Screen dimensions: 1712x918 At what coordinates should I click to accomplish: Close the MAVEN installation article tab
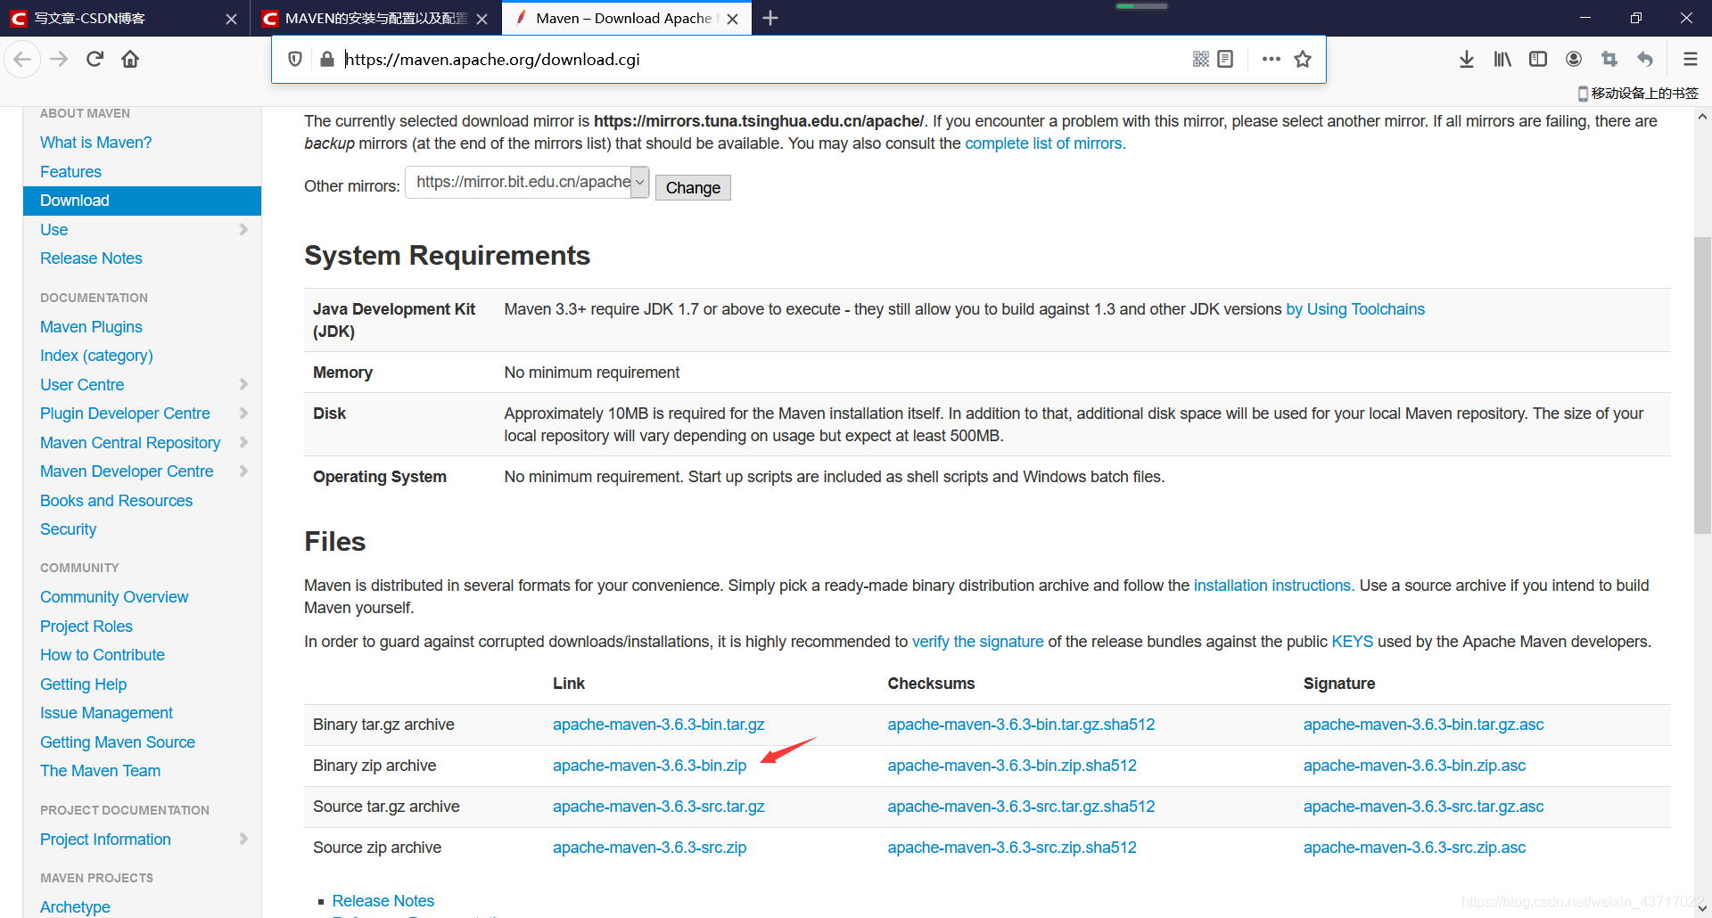pyautogui.click(x=481, y=19)
